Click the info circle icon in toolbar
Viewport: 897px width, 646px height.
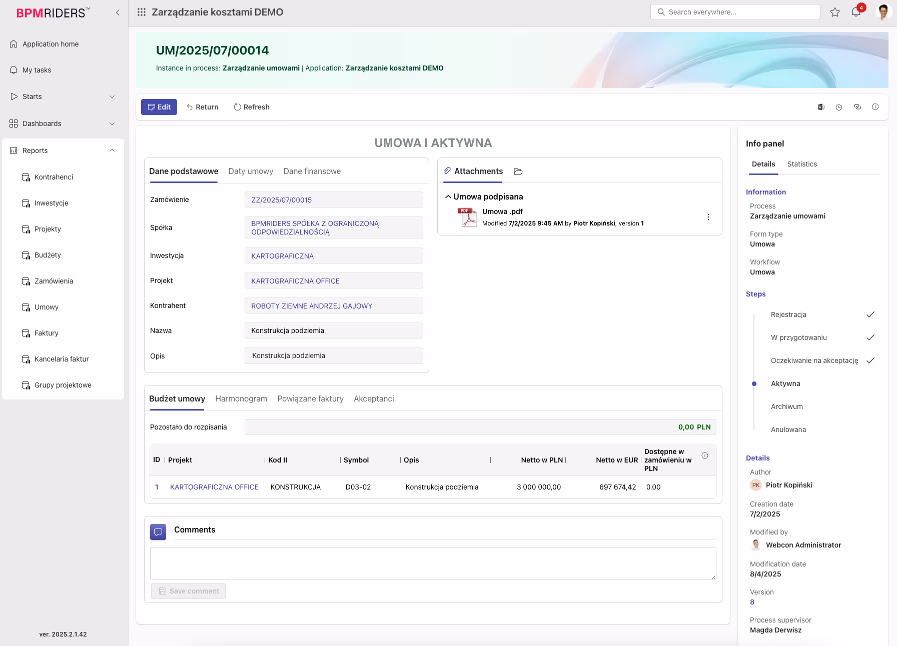click(875, 107)
